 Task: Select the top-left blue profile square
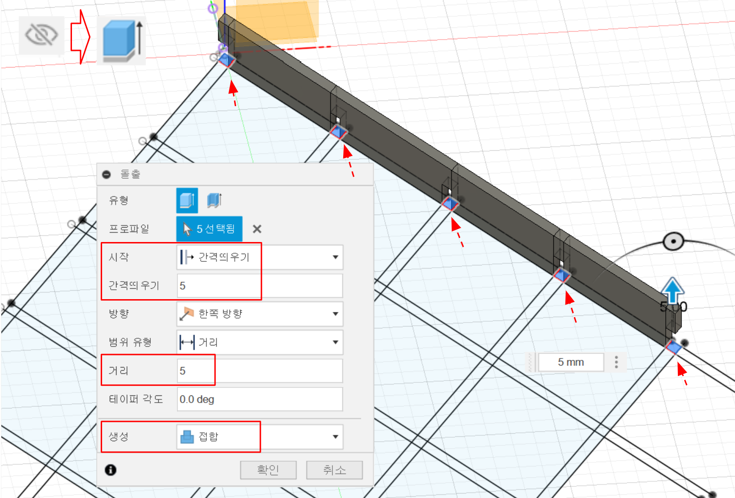[226, 59]
